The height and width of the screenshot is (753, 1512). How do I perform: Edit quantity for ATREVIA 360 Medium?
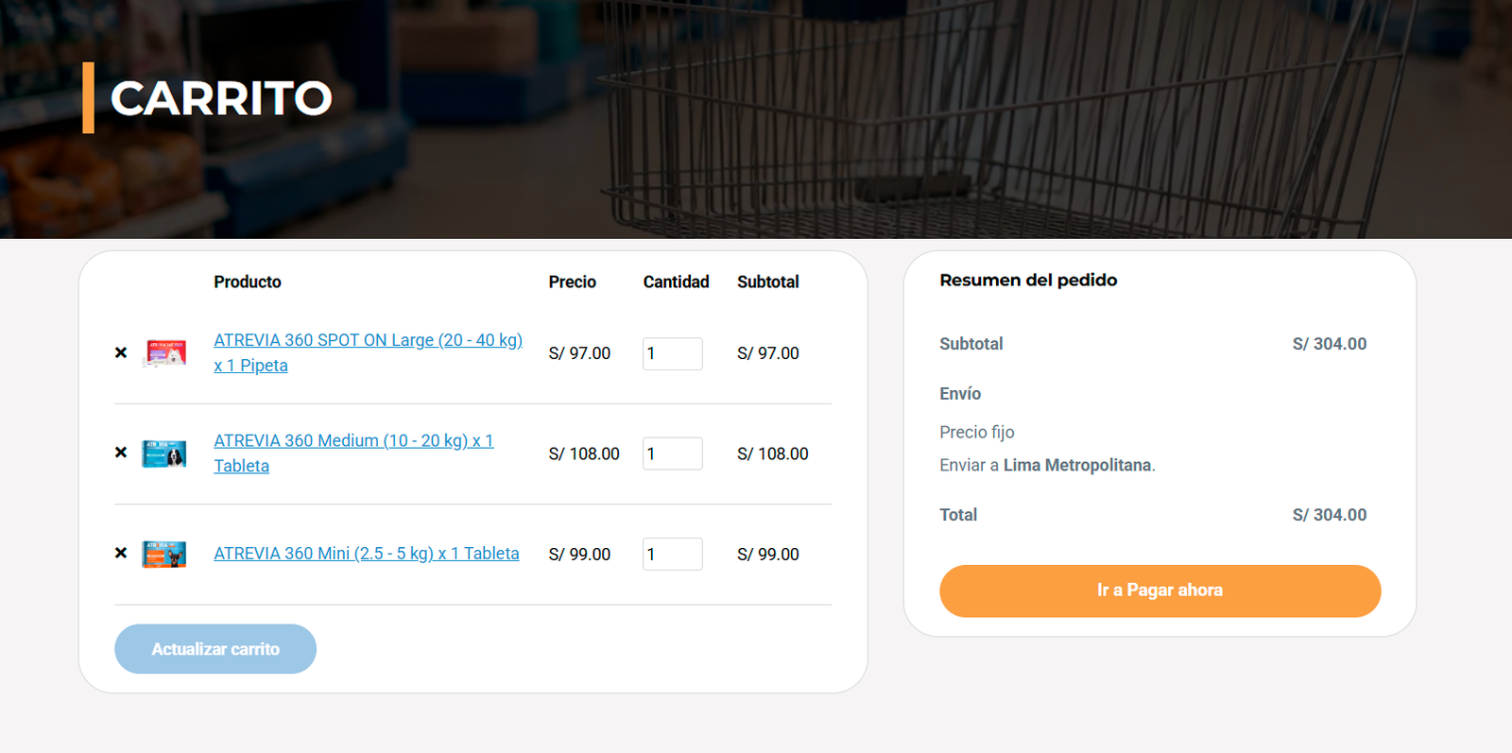point(672,454)
